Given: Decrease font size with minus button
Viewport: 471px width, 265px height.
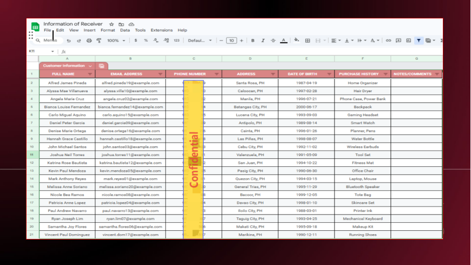Looking at the screenshot, I should 221,41.
